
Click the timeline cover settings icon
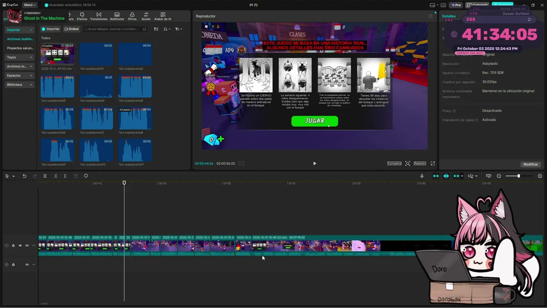(x=488, y=176)
